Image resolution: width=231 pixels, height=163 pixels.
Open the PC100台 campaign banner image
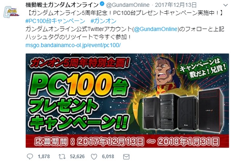127,100
